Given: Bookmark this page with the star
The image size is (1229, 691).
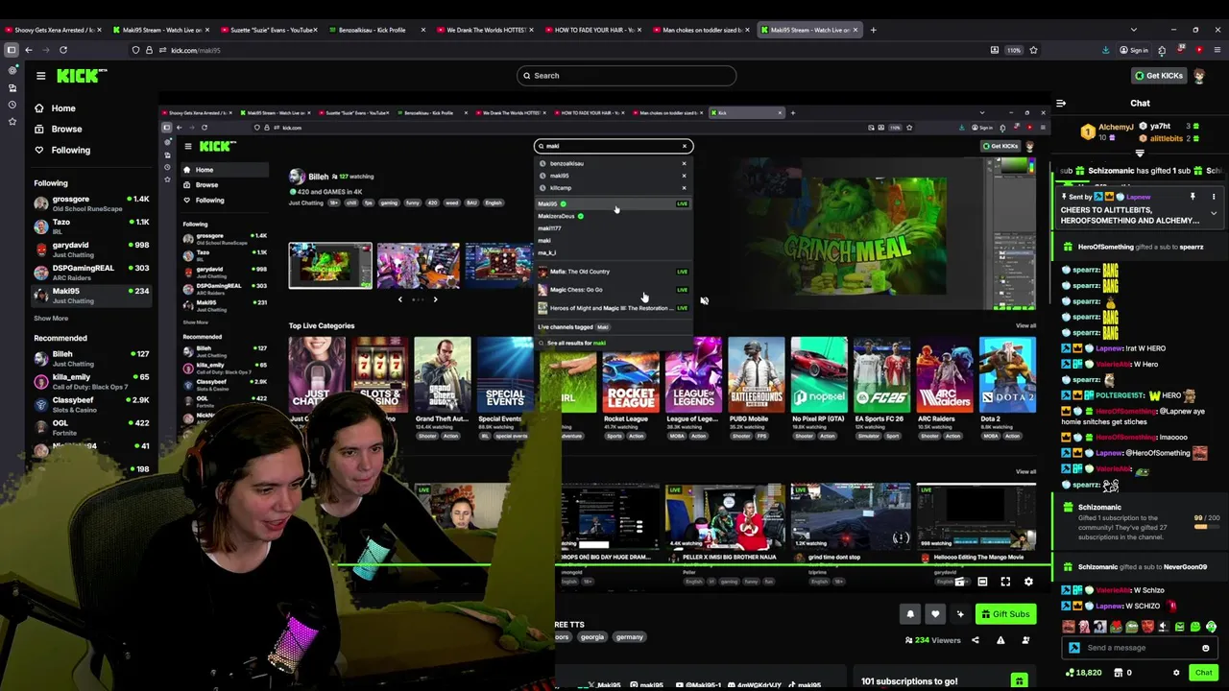Looking at the screenshot, I should (x=1033, y=50).
